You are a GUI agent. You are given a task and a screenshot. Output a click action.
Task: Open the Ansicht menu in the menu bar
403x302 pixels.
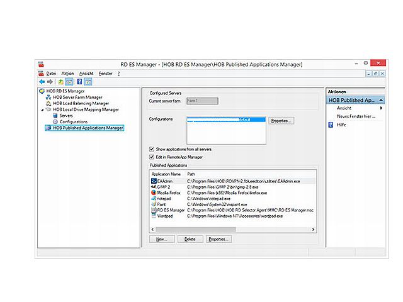click(86, 74)
